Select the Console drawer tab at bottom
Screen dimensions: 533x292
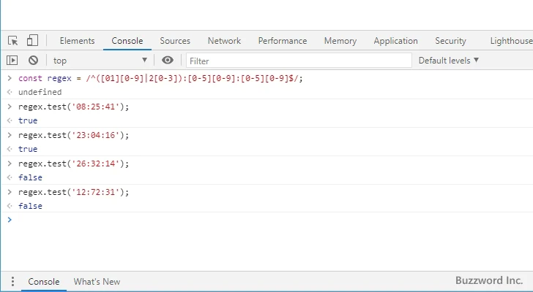point(43,282)
